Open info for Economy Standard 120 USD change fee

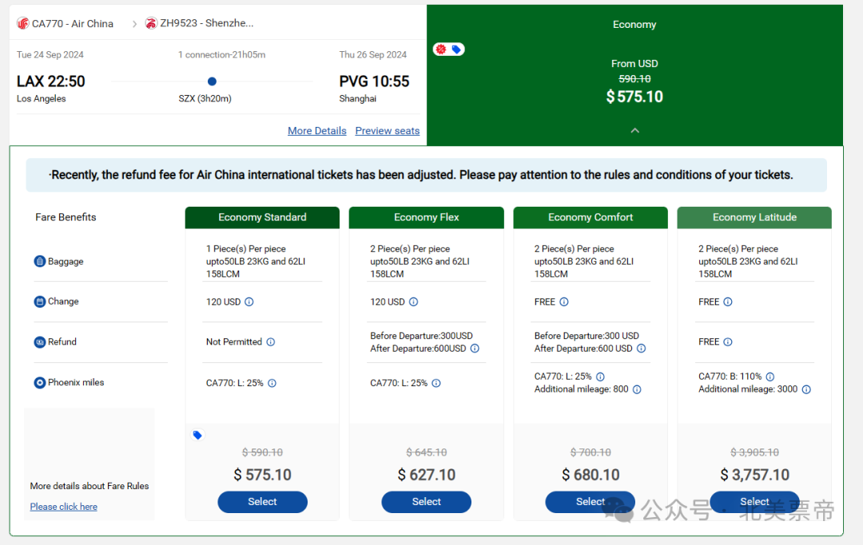[249, 302]
